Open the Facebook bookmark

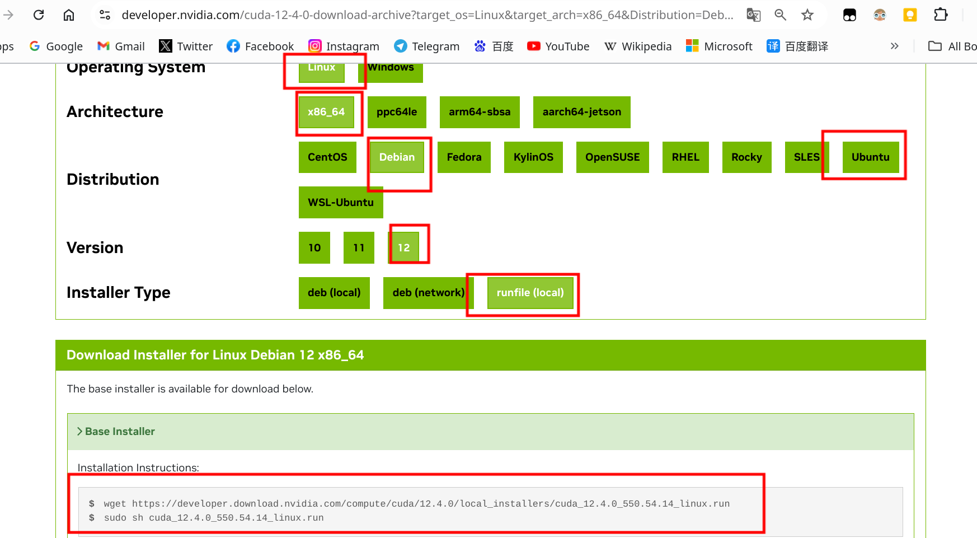260,46
